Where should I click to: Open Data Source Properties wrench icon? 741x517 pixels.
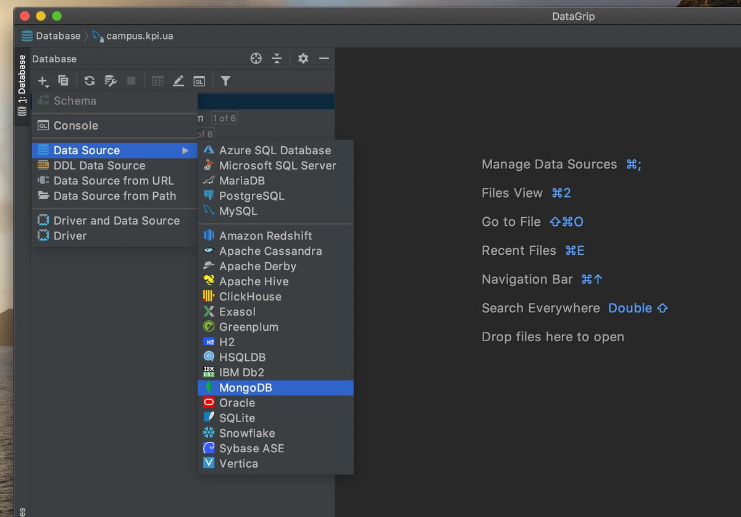point(111,81)
